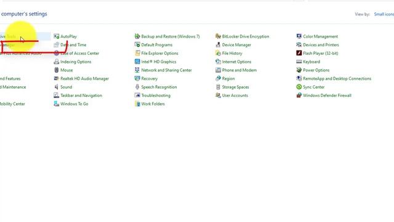This screenshot has width=394, height=222.
Task: Select the Devices and Printers label
Action: [321, 45]
